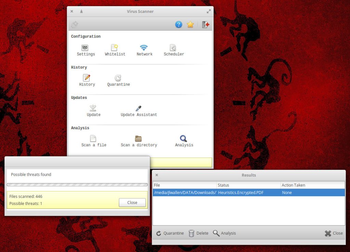Open the Settings configuration icon

tap(85, 48)
